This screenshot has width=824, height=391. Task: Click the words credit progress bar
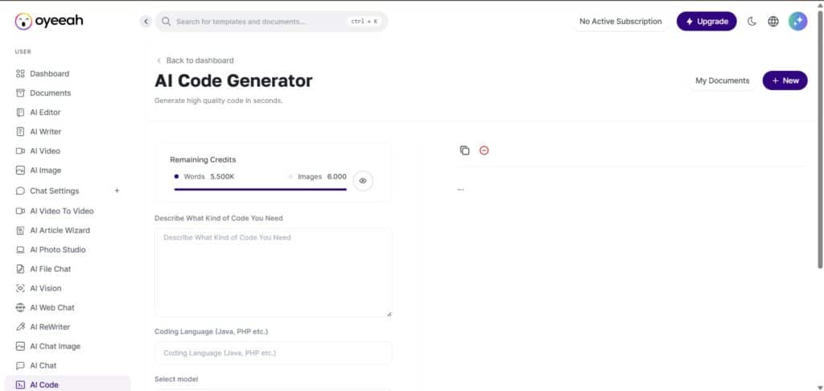tap(261, 189)
